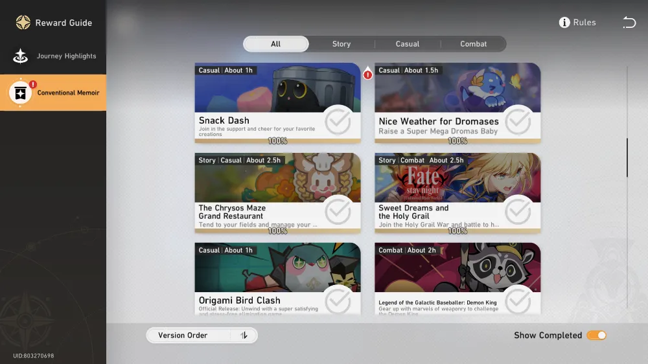Click the back return arrow icon

(629, 22)
